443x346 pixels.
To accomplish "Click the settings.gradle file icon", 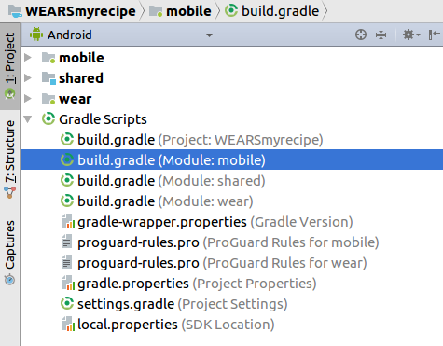I will pyautogui.click(x=67, y=304).
